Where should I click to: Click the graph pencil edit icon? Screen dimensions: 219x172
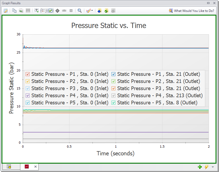[88, 11]
